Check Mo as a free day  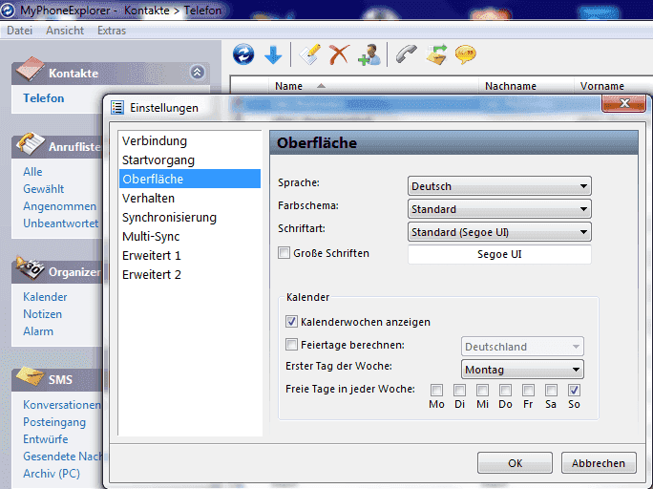pyautogui.click(x=436, y=391)
